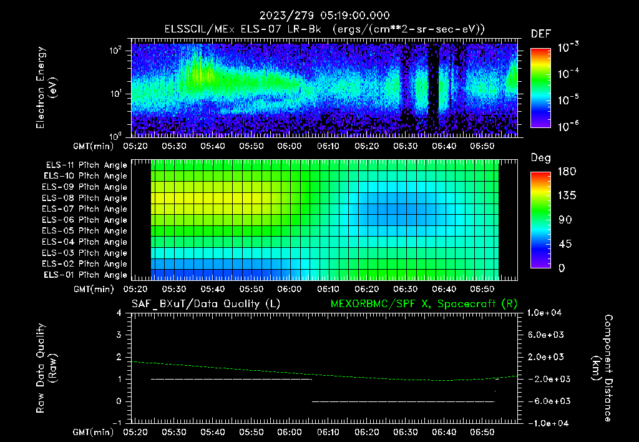Click the 10^2 tick on the electron energy axis
Viewport: 639px width, 442px height.
(x=115, y=51)
